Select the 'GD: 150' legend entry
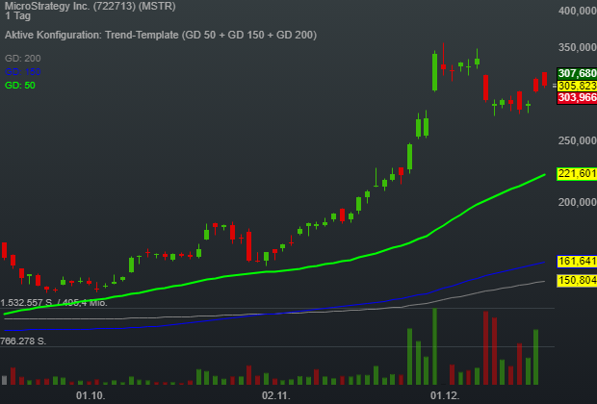This screenshot has width=597, height=404. (23, 71)
